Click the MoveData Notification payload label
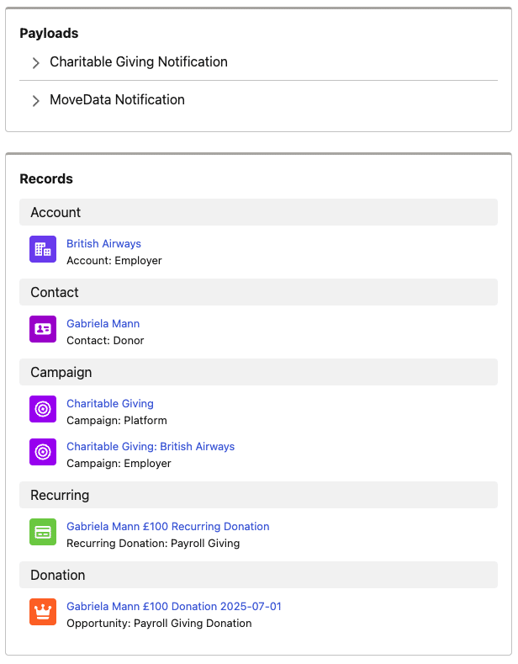The height and width of the screenshot is (664, 518). pyautogui.click(x=117, y=100)
